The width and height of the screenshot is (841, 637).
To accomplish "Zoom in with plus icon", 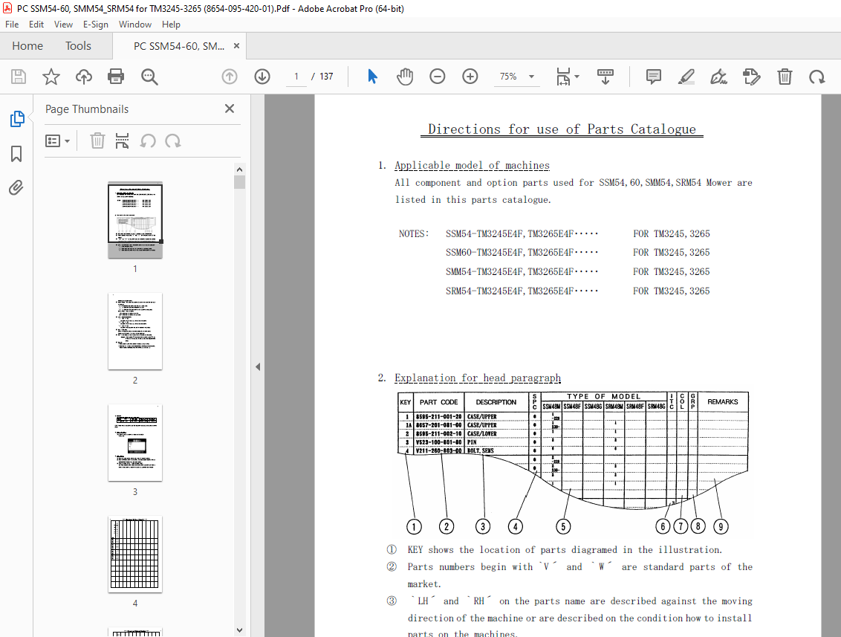I will [470, 77].
